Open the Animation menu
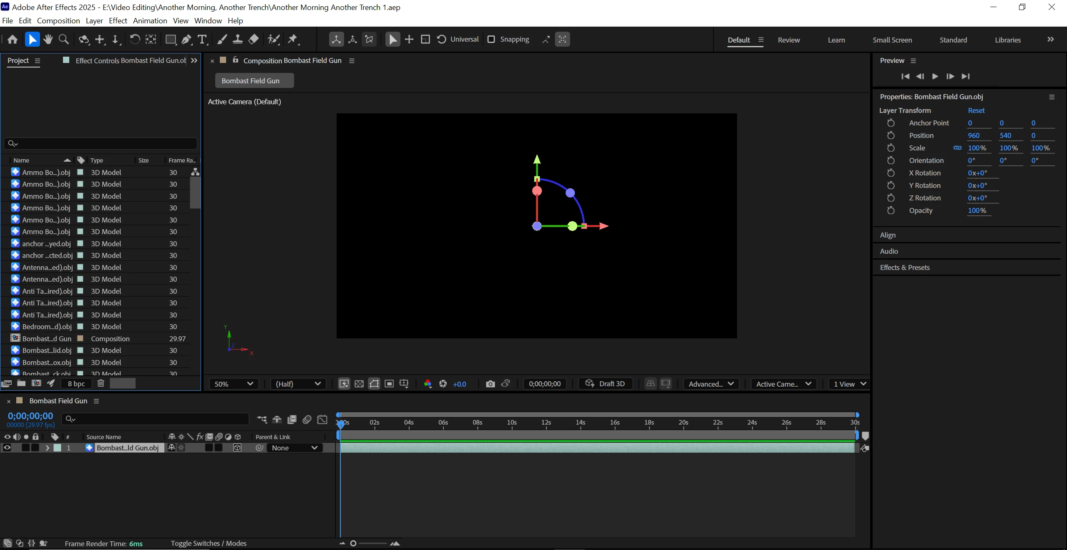Image resolution: width=1067 pixels, height=550 pixels. [150, 20]
